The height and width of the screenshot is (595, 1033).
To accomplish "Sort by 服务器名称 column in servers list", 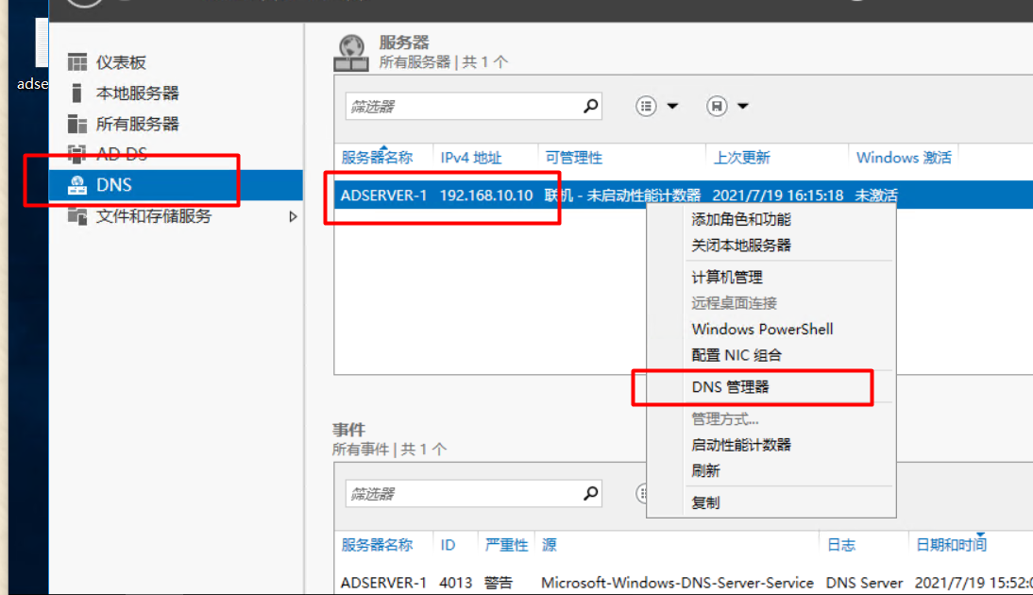I will [377, 158].
